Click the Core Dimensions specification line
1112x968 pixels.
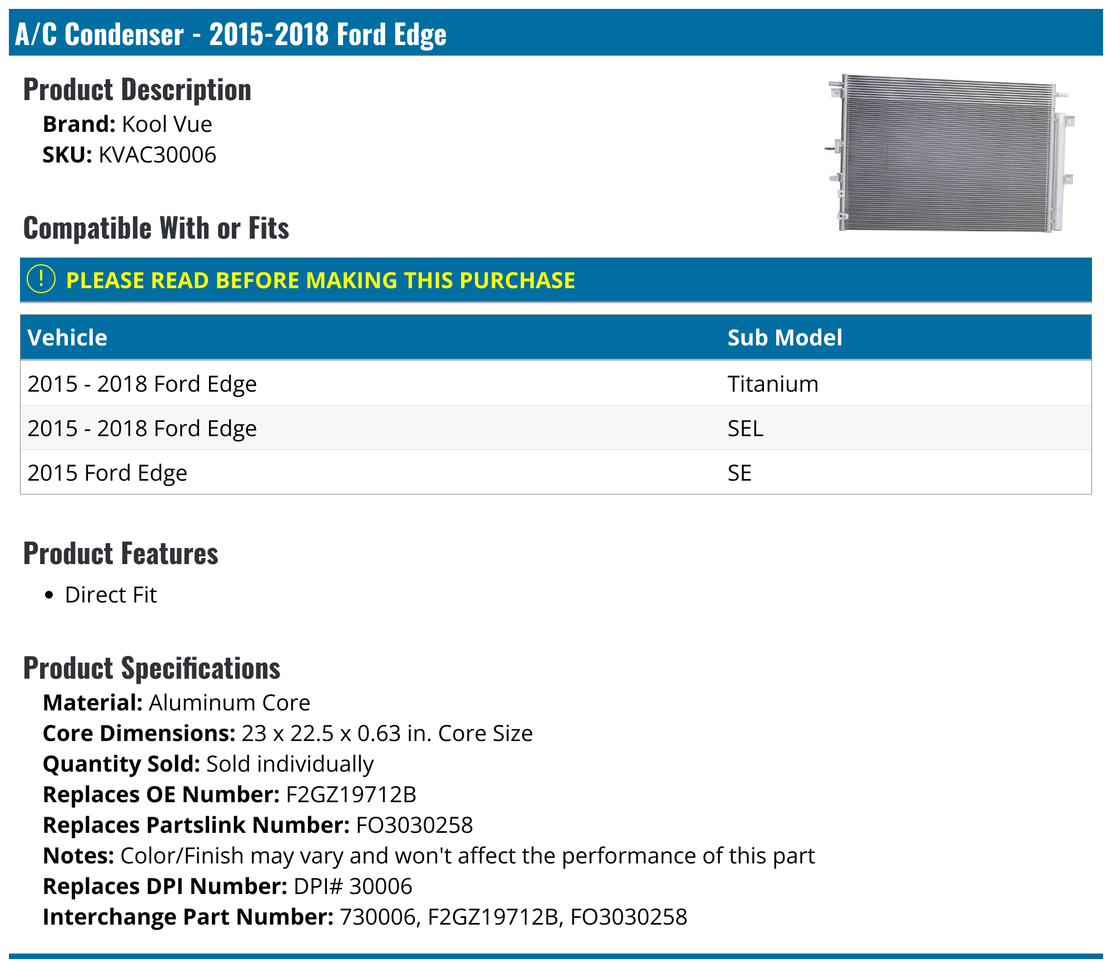coord(287,733)
